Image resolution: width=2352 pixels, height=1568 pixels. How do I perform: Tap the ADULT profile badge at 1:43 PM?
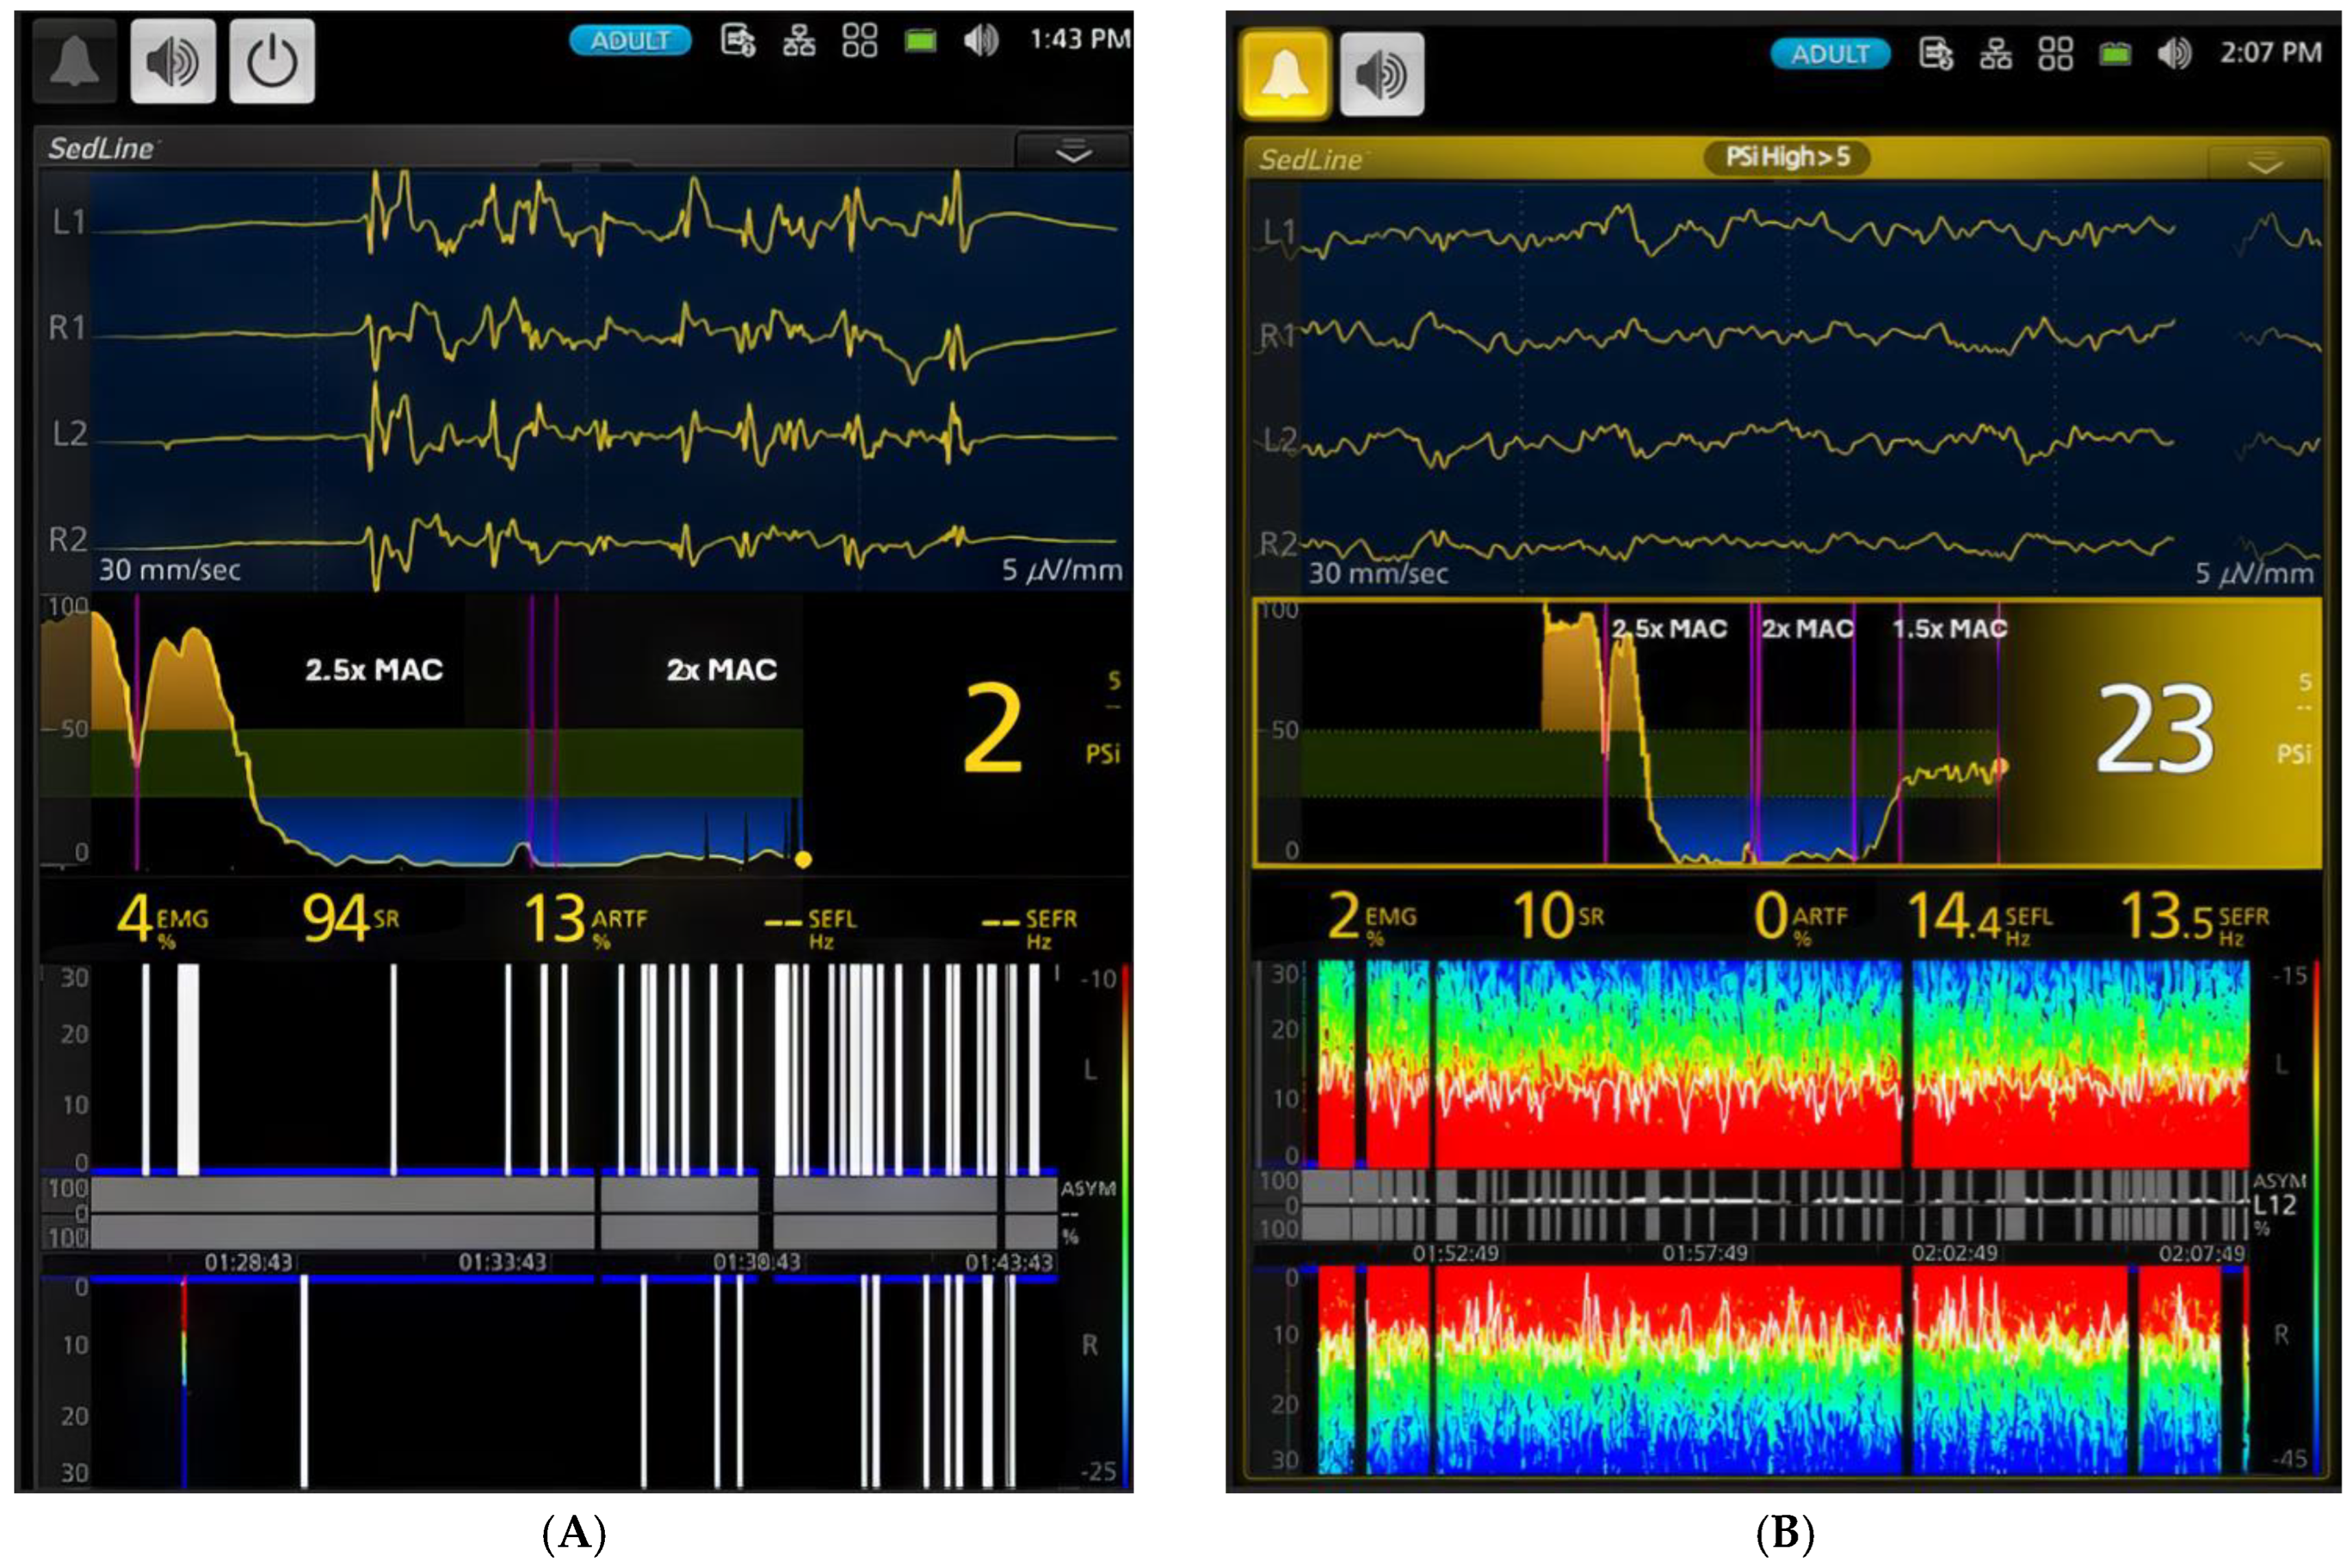(630, 41)
